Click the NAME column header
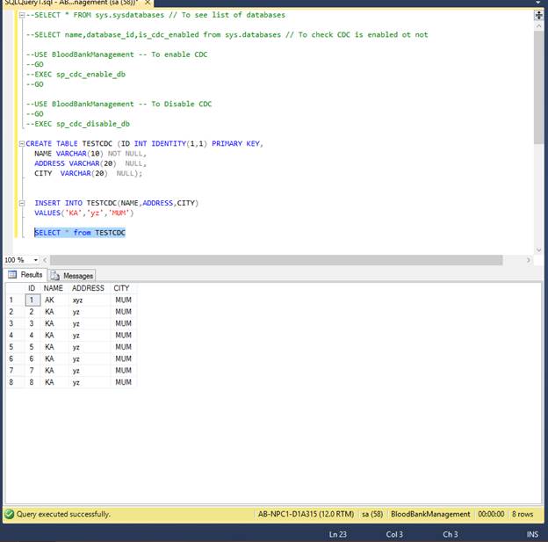Viewport: 548px width, 542px height. pos(54,288)
